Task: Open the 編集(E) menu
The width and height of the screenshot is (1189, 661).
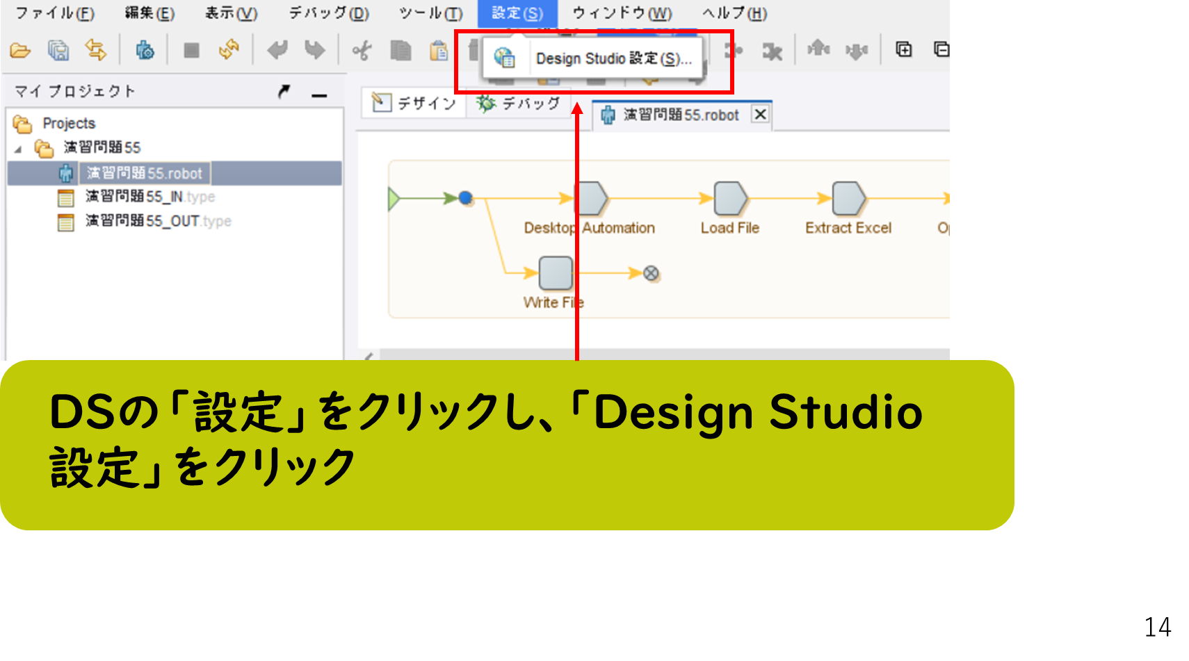Action: coord(149,13)
